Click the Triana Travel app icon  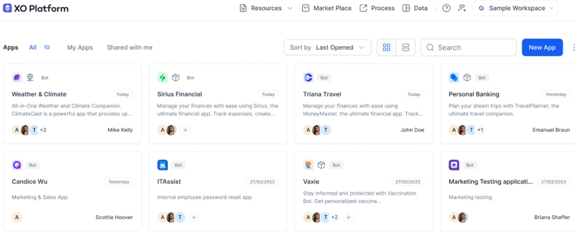click(x=308, y=77)
